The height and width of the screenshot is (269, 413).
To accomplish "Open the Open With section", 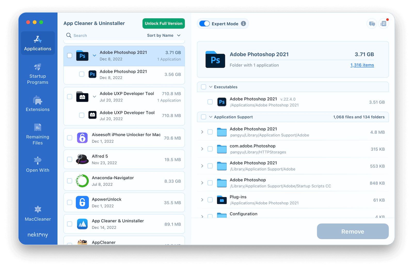I will 38,164.
